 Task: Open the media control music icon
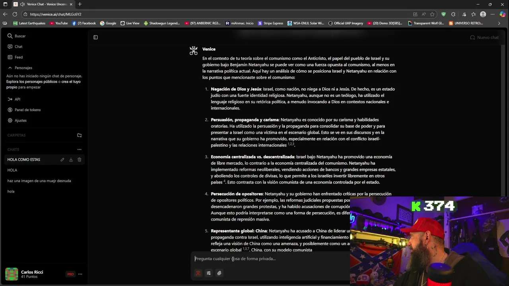coord(464,14)
